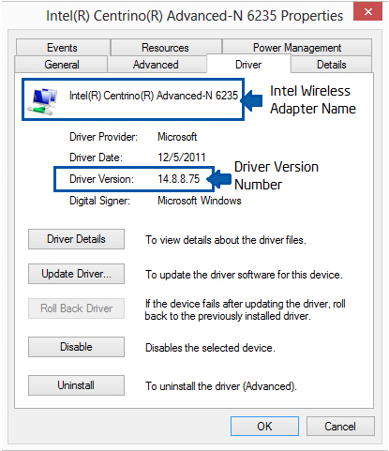Open the Resources tab
Viewport: 389px width, 451px height.
coord(166,47)
